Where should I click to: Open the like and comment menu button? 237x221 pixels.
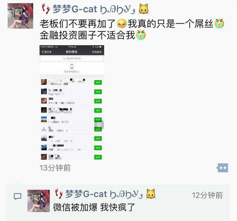[x=222, y=168]
